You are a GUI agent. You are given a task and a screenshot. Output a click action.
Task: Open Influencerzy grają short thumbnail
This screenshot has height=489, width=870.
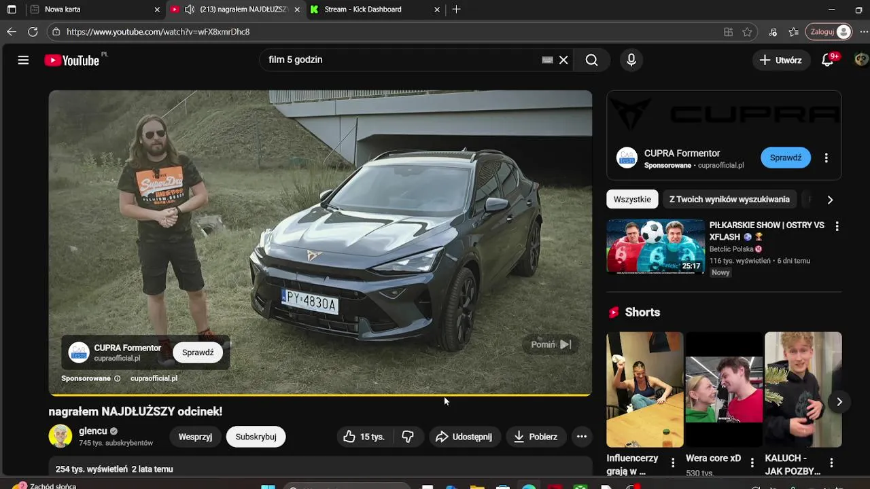(x=645, y=390)
